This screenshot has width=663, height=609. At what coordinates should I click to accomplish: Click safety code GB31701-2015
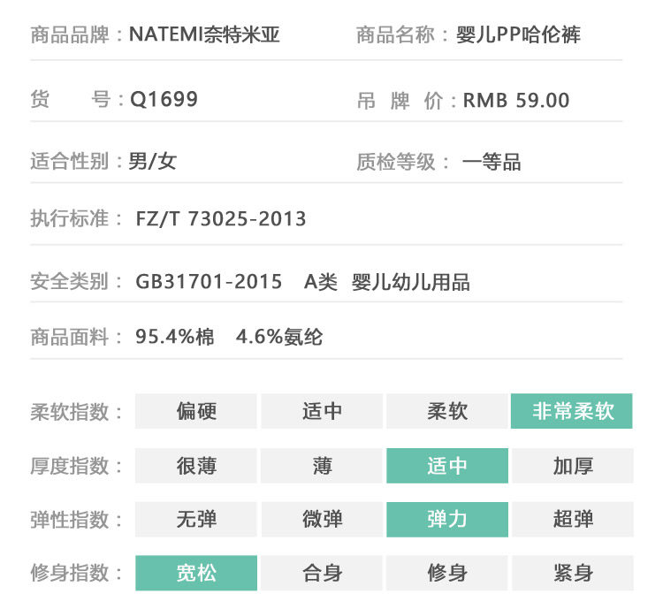pyautogui.click(x=209, y=282)
